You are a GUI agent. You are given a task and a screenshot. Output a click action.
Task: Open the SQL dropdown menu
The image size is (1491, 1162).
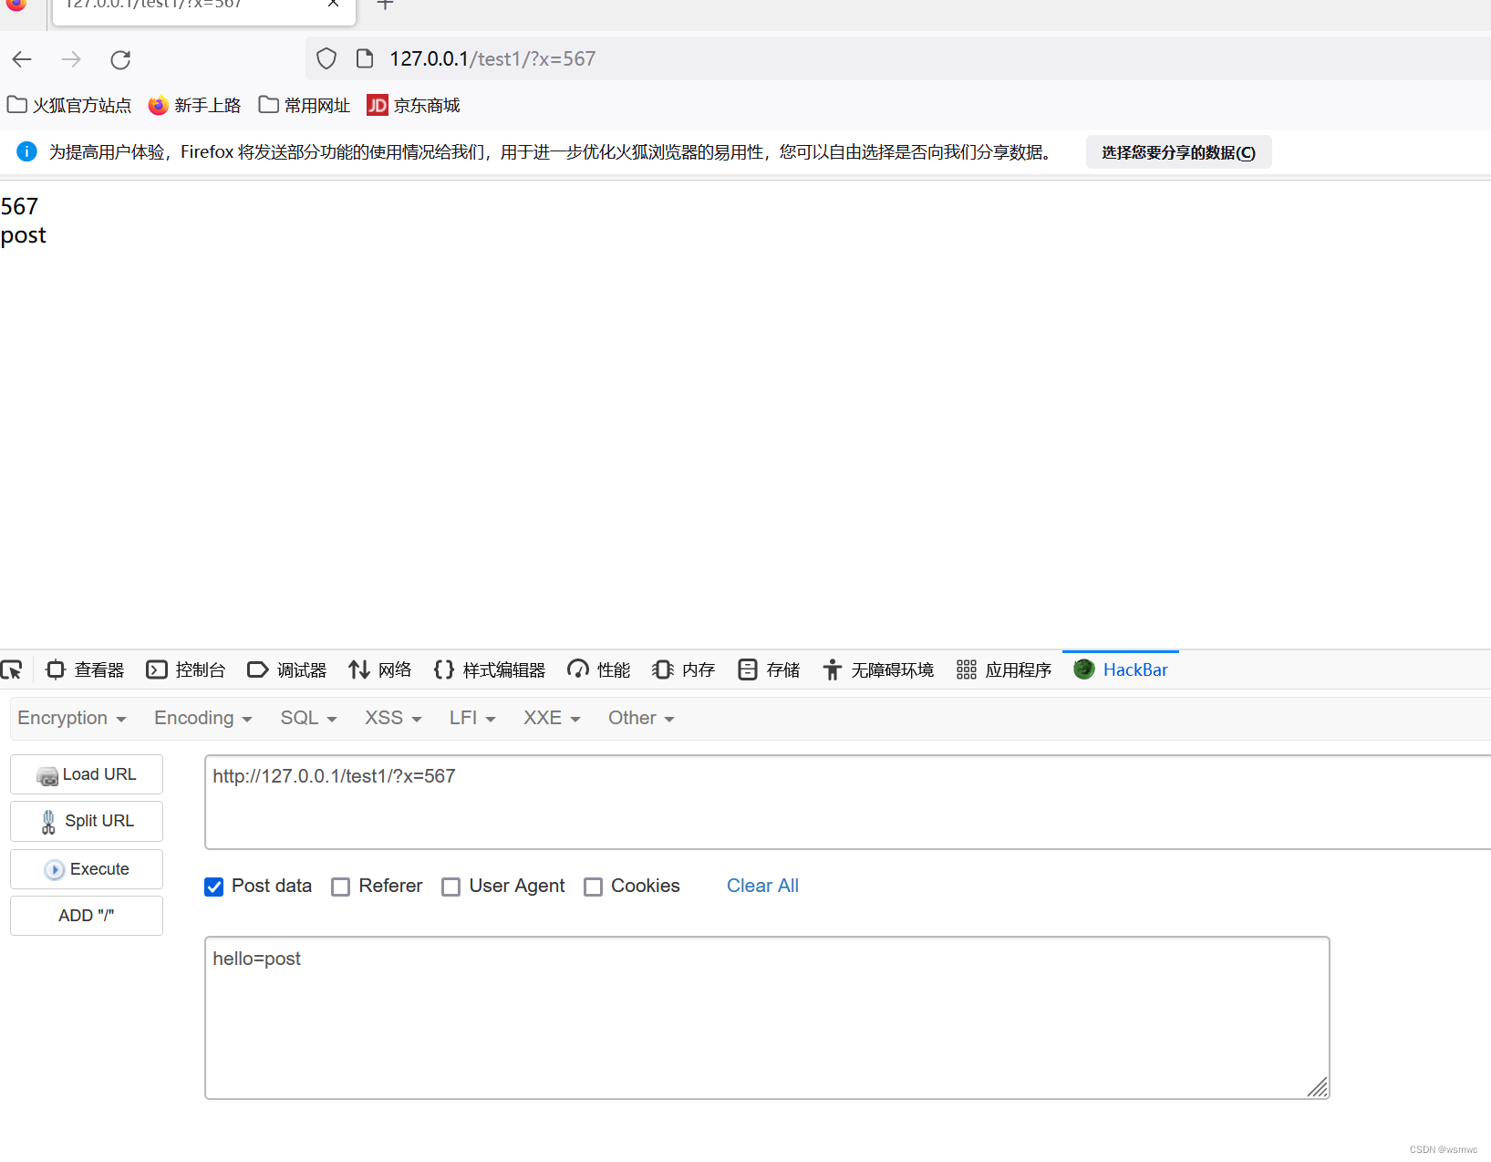(x=307, y=718)
